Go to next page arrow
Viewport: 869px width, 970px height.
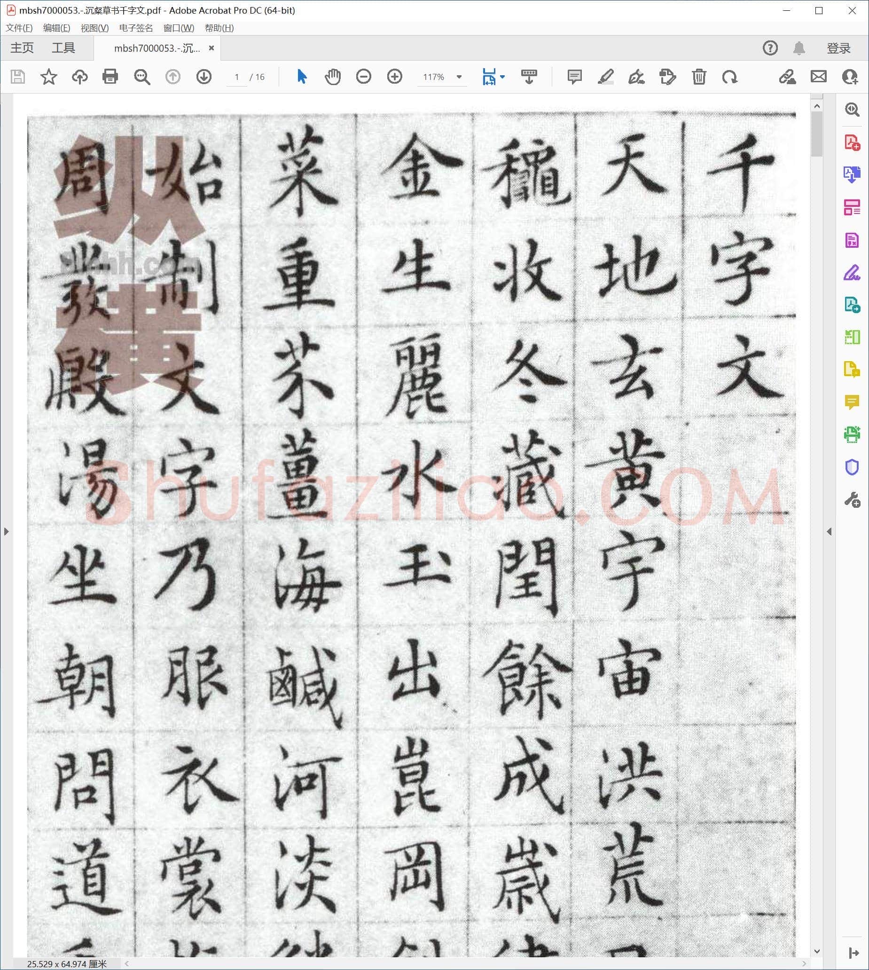pos(204,77)
